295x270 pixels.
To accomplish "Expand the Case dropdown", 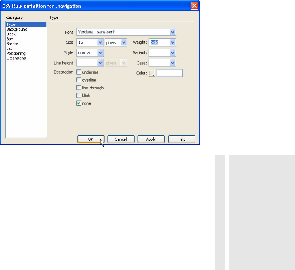I will (x=172, y=63).
